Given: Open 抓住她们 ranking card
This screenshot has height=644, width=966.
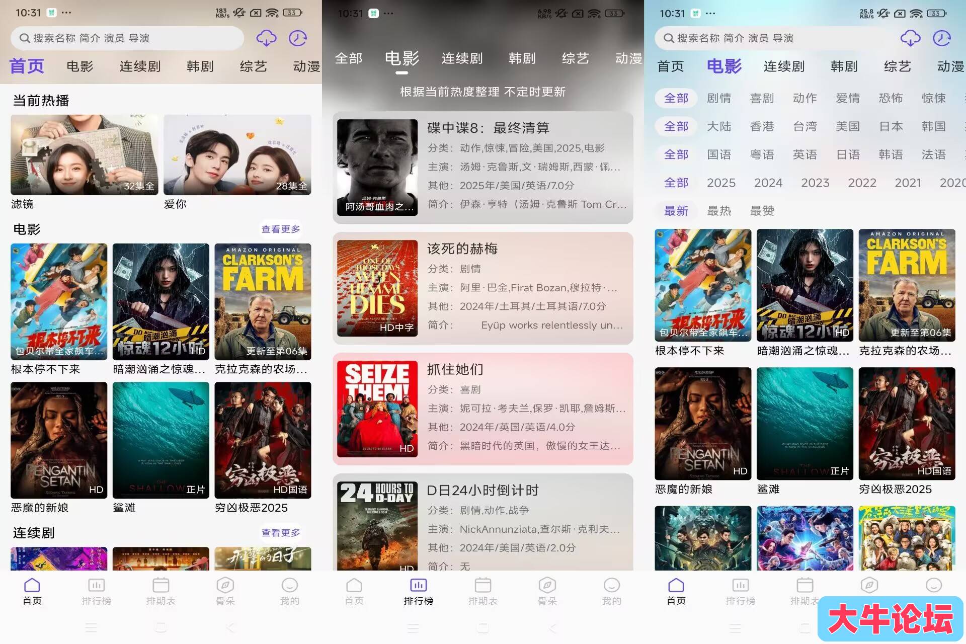Looking at the screenshot, I should click(x=483, y=409).
